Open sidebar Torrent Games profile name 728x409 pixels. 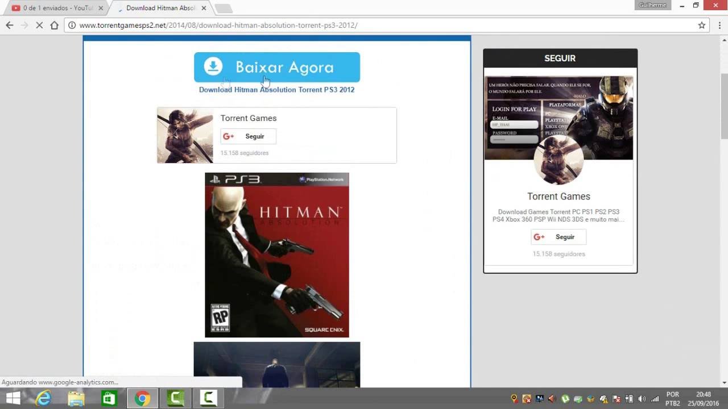559,197
